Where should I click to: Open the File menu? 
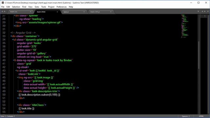(3, 7)
